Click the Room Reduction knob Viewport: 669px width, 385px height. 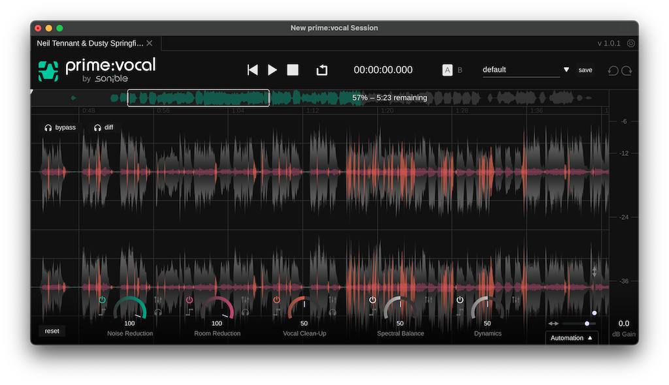[x=217, y=308]
